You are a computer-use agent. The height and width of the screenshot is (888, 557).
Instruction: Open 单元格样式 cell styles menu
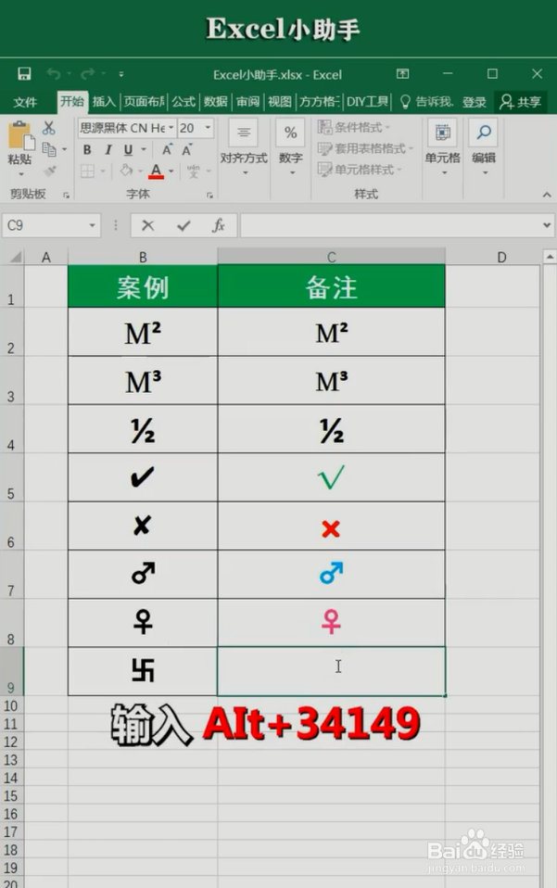[360, 170]
